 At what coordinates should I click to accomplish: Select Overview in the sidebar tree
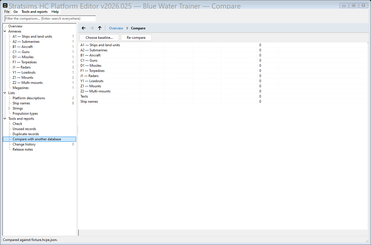point(15,26)
